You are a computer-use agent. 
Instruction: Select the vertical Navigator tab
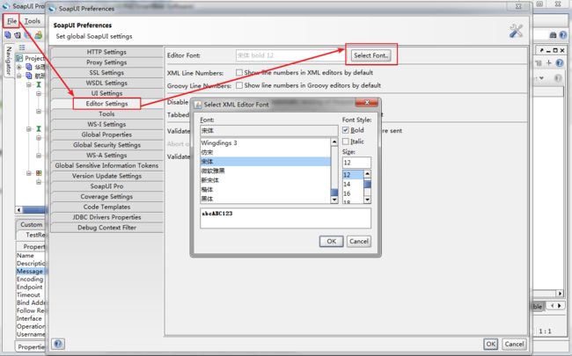click(9, 61)
